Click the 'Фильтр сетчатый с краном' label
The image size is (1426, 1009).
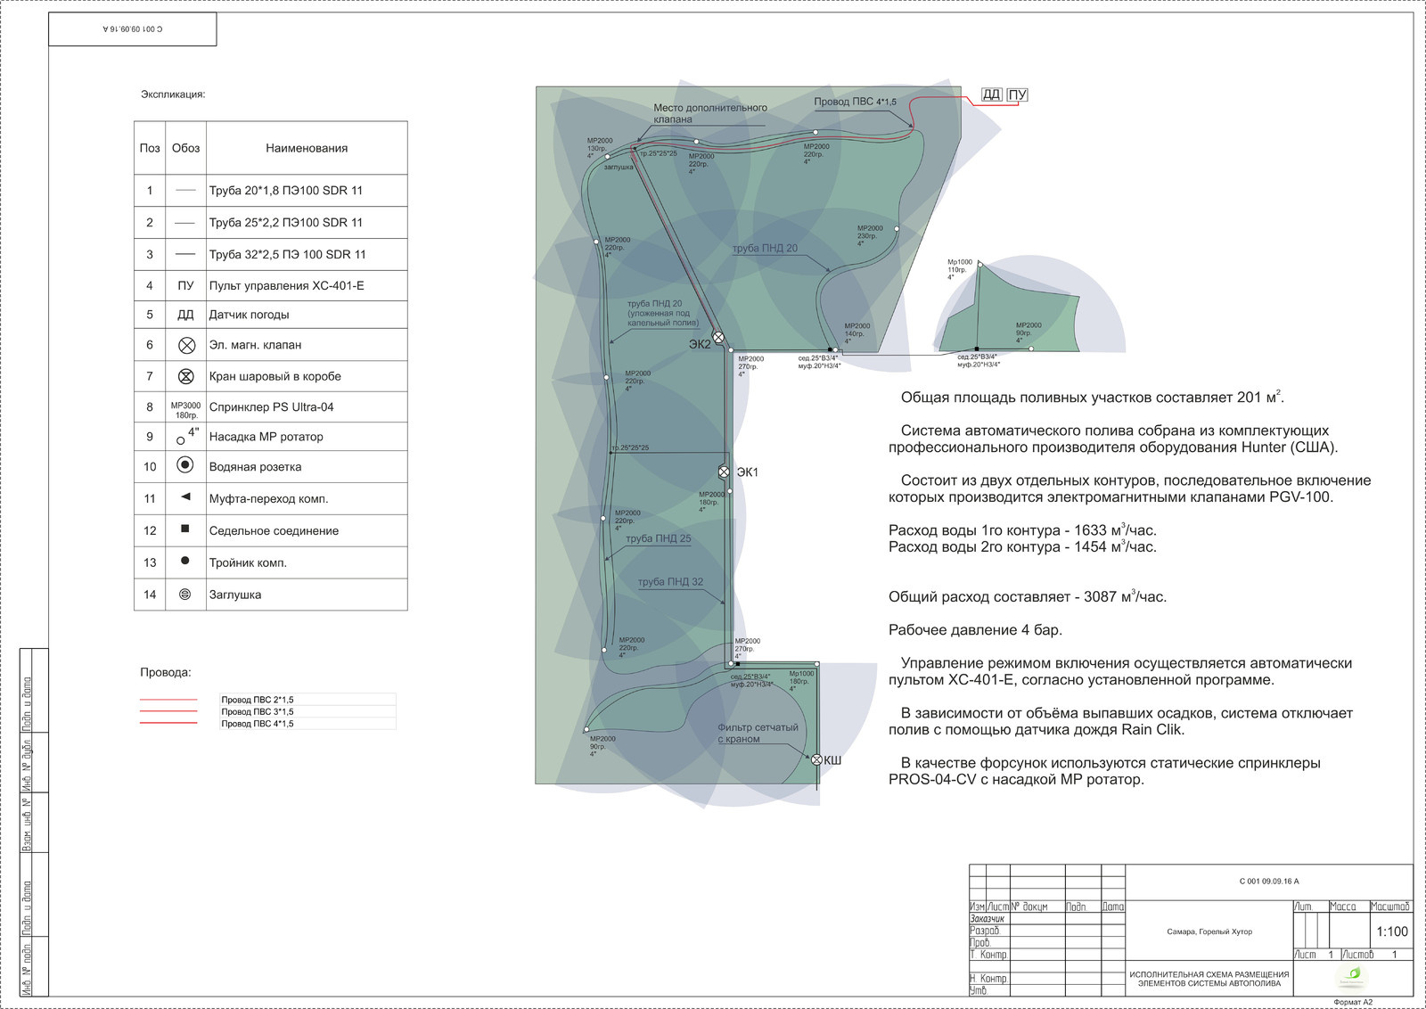pos(757,733)
